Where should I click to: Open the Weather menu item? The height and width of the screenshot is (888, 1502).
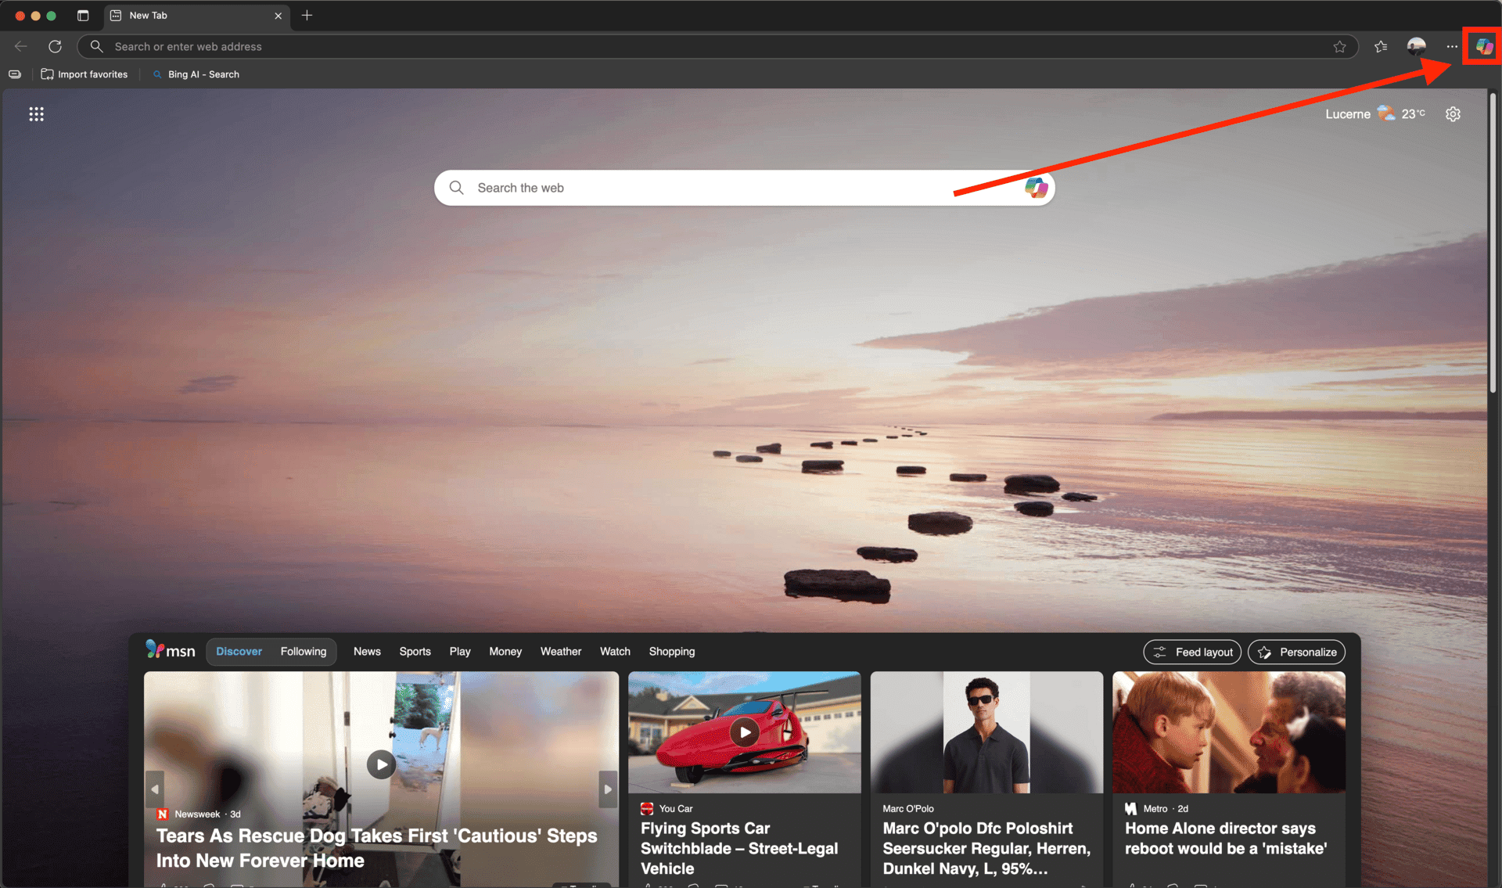coord(560,652)
